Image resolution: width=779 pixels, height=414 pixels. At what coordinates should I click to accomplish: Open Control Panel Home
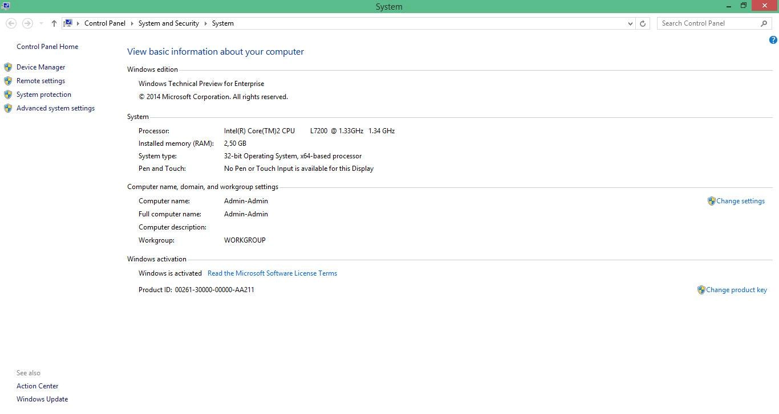coord(47,47)
